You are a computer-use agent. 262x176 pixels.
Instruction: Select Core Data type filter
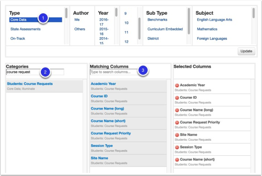point(36,20)
